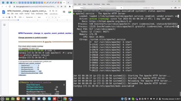The width and height of the screenshot is (181, 101).
Task: Click the Apache docs URL in terminal output
Action: [x=110, y=21]
